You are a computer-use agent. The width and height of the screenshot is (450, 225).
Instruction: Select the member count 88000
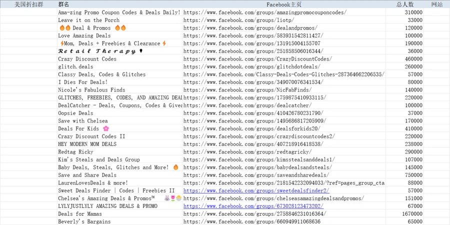[404, 183]
